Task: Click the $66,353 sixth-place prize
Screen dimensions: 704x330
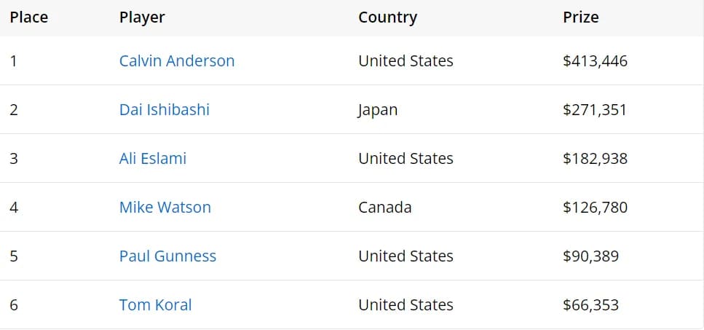Action: point(590,305)
